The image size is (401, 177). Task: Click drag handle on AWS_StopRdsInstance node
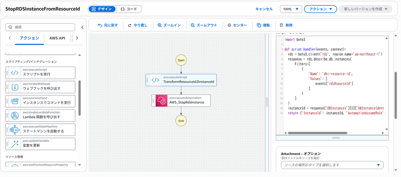[154, 101]
